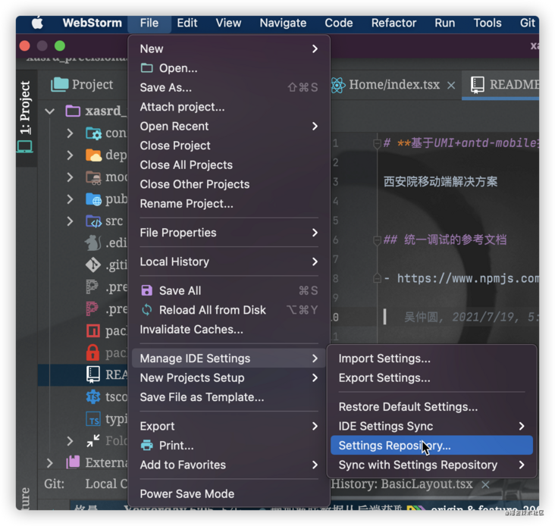Expand the New submenu
The width and height of the screenshot is (555, 526).
pos(229,49)
